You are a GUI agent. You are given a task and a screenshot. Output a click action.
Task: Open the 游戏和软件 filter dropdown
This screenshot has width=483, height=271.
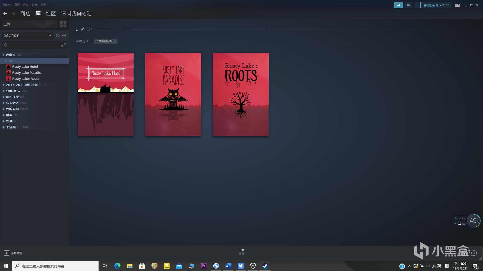coord(27,36)
